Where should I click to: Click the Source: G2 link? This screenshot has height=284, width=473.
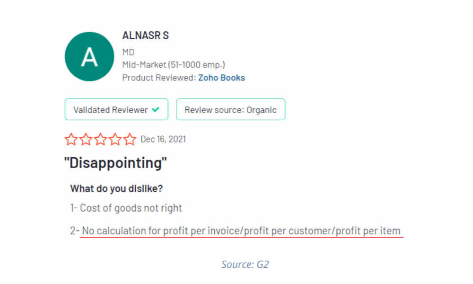(245, 265)
